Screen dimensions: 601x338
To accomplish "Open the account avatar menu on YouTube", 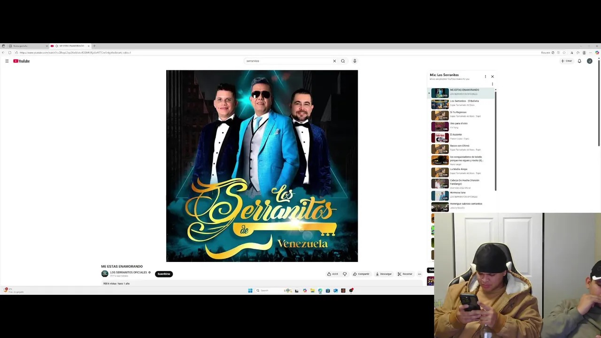I will coord(589,61).
